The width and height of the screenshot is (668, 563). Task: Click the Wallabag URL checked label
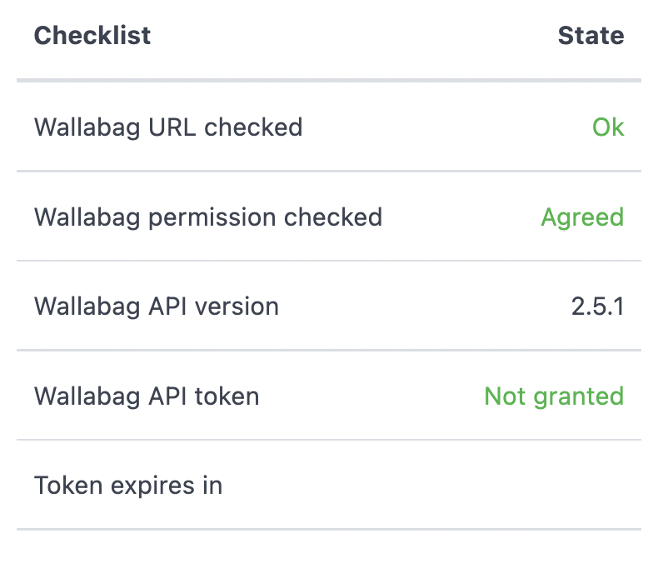pos(167,127)
